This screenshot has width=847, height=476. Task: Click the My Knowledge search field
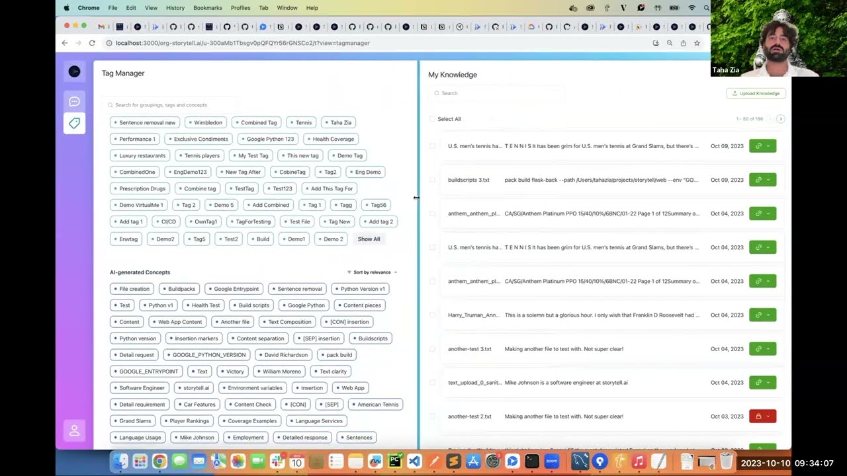496,93
